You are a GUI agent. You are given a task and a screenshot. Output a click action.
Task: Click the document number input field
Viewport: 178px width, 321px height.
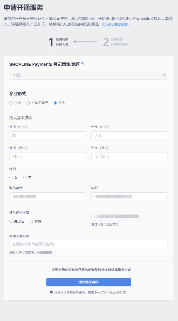(130, 216)
